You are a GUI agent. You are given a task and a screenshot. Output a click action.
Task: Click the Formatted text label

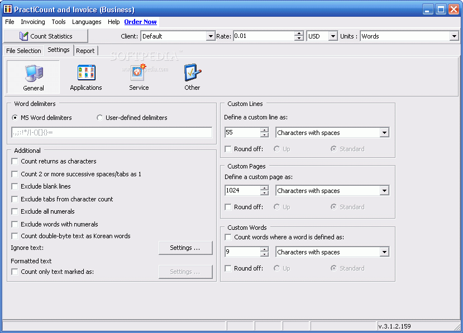pyautogui.click(x=31, y=261)
